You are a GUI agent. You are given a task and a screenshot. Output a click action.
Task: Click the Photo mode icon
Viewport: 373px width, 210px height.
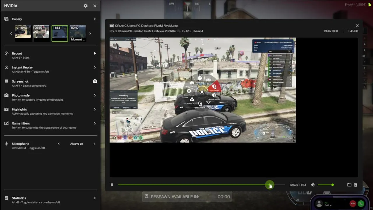click(6, 95)
